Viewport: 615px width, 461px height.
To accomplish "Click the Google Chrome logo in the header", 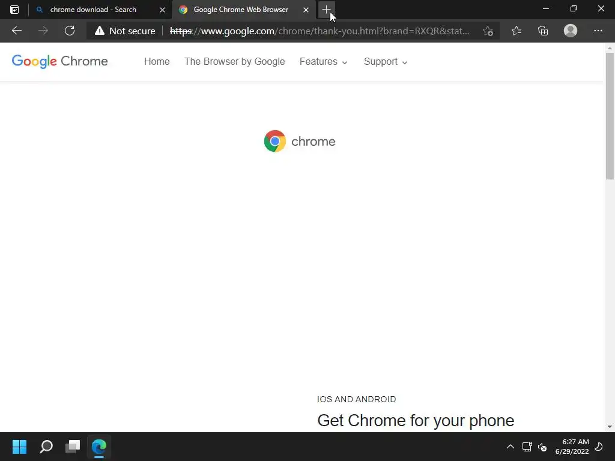I will click(x=59, y=61).
